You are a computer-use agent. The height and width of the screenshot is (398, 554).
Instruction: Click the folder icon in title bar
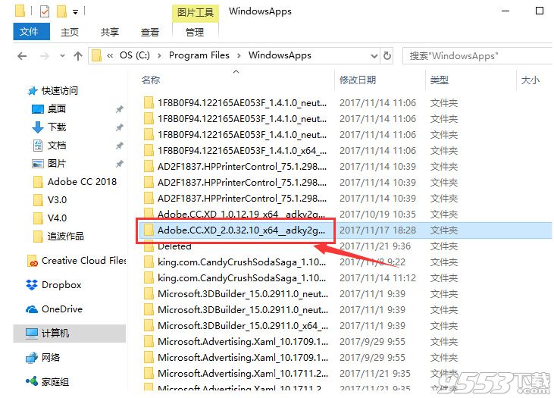(x=20, y=11)
